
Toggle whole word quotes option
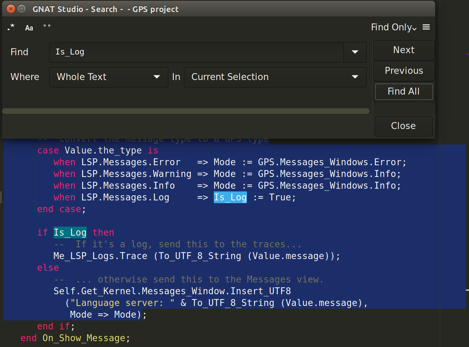[47, 27]
